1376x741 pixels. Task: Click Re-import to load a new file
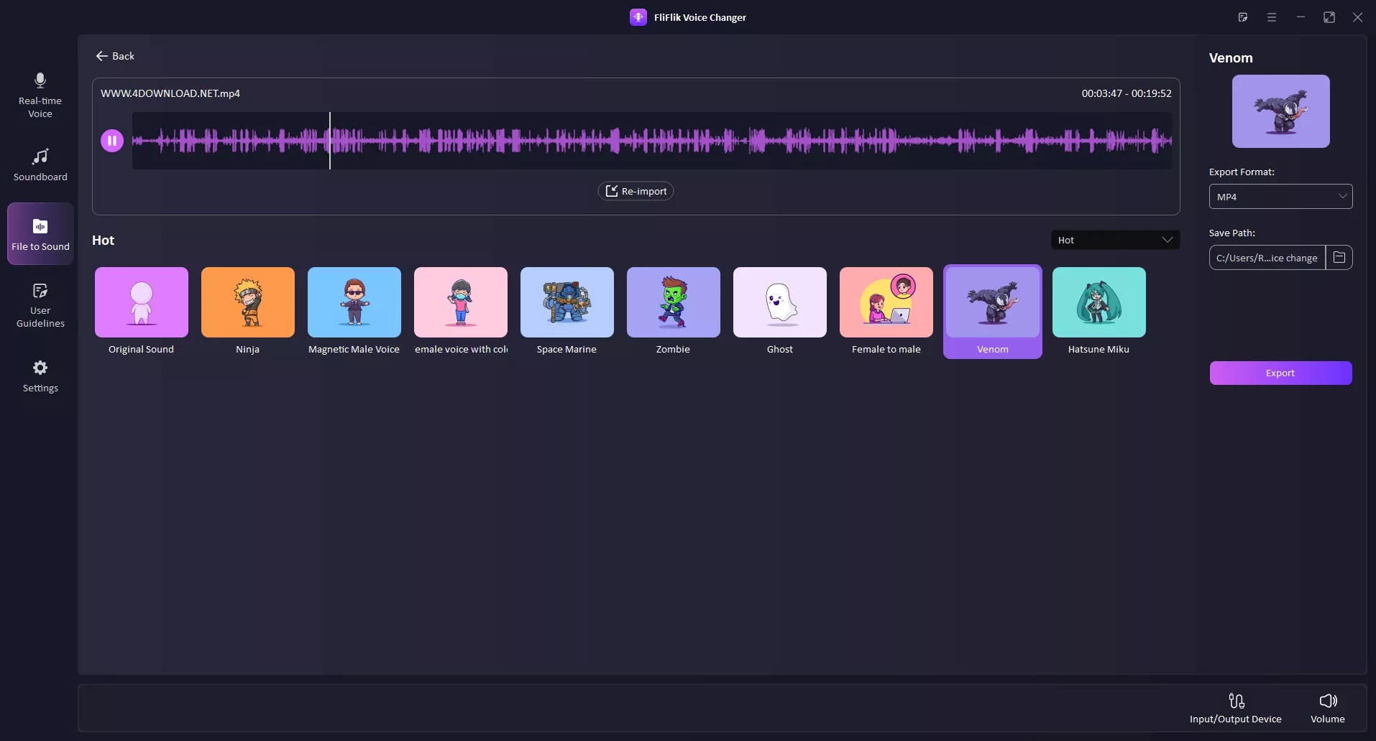[x=636, y=190]
